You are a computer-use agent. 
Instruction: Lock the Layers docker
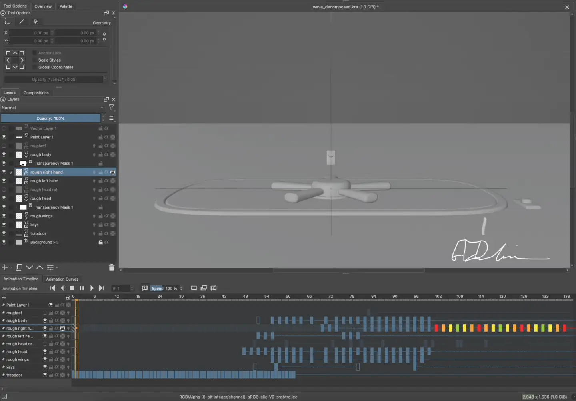pyautogui.click(x=3, y=99)
